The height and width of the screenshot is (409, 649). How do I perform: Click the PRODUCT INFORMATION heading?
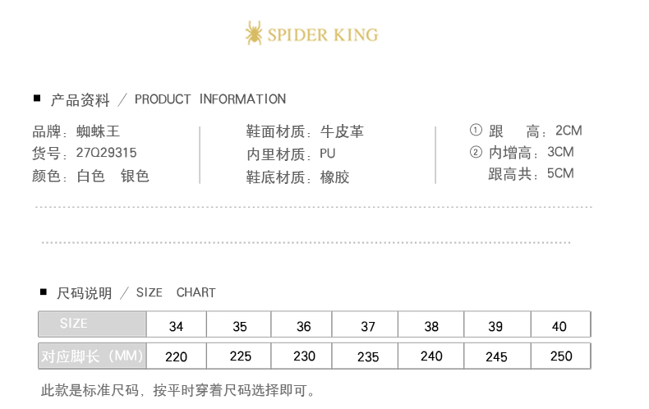(210, 99)
